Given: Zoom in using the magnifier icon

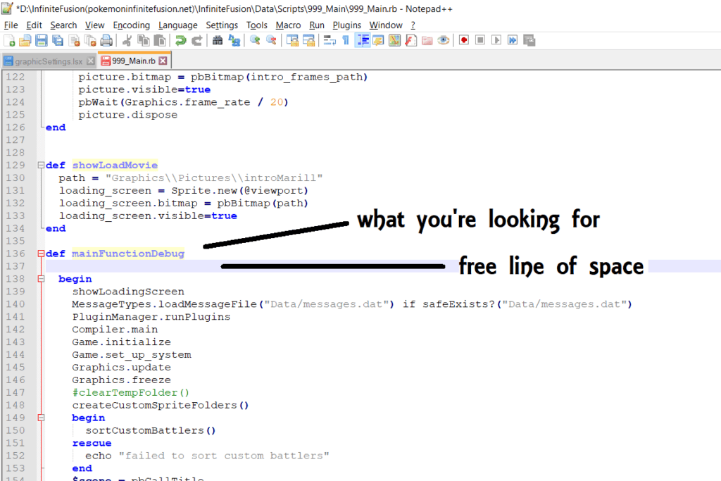Looking at the screenshot, I should pyautogui.click(x=256, y=40).
